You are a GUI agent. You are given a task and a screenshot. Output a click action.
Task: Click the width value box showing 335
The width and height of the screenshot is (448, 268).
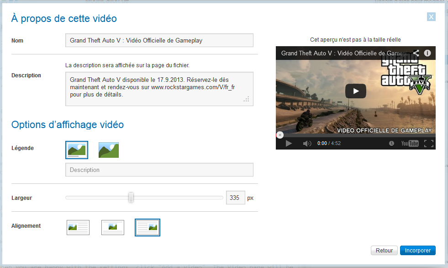pos(236,198)
